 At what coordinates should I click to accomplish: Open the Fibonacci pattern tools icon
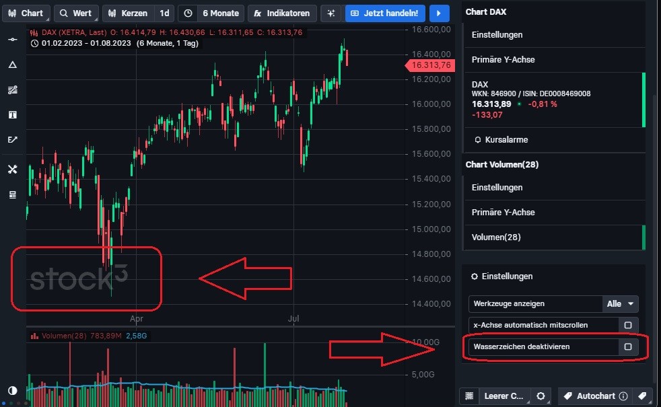(13, 89)
